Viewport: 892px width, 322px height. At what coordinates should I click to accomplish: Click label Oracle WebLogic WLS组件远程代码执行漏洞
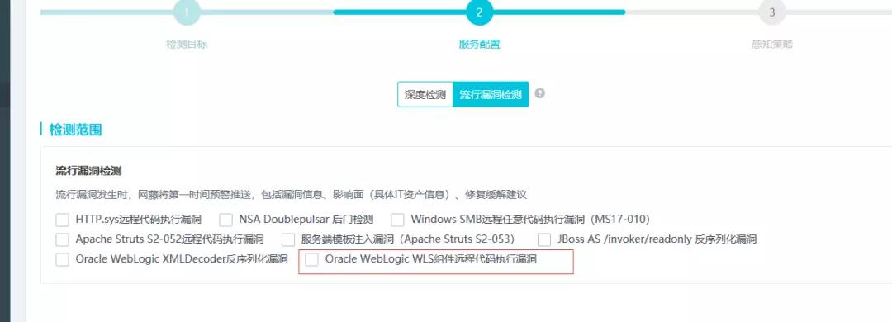(x=430, y=259)
